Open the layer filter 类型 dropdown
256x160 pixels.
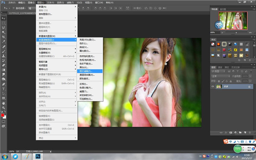(218, 71)
